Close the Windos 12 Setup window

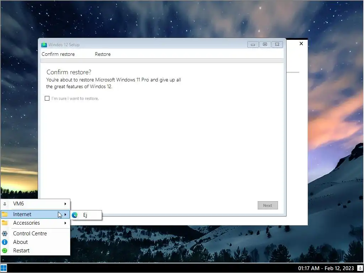point(277,44)
